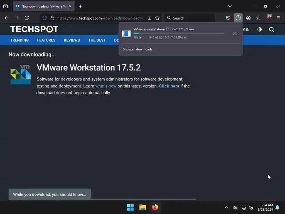Open the extensions puzzle icon
Image resolution: width=285 pixels, height=214 pixels.
[258, 18]
